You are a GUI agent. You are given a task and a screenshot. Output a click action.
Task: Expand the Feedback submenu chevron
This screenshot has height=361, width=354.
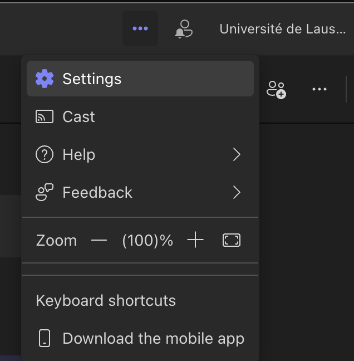pos(237,192)
